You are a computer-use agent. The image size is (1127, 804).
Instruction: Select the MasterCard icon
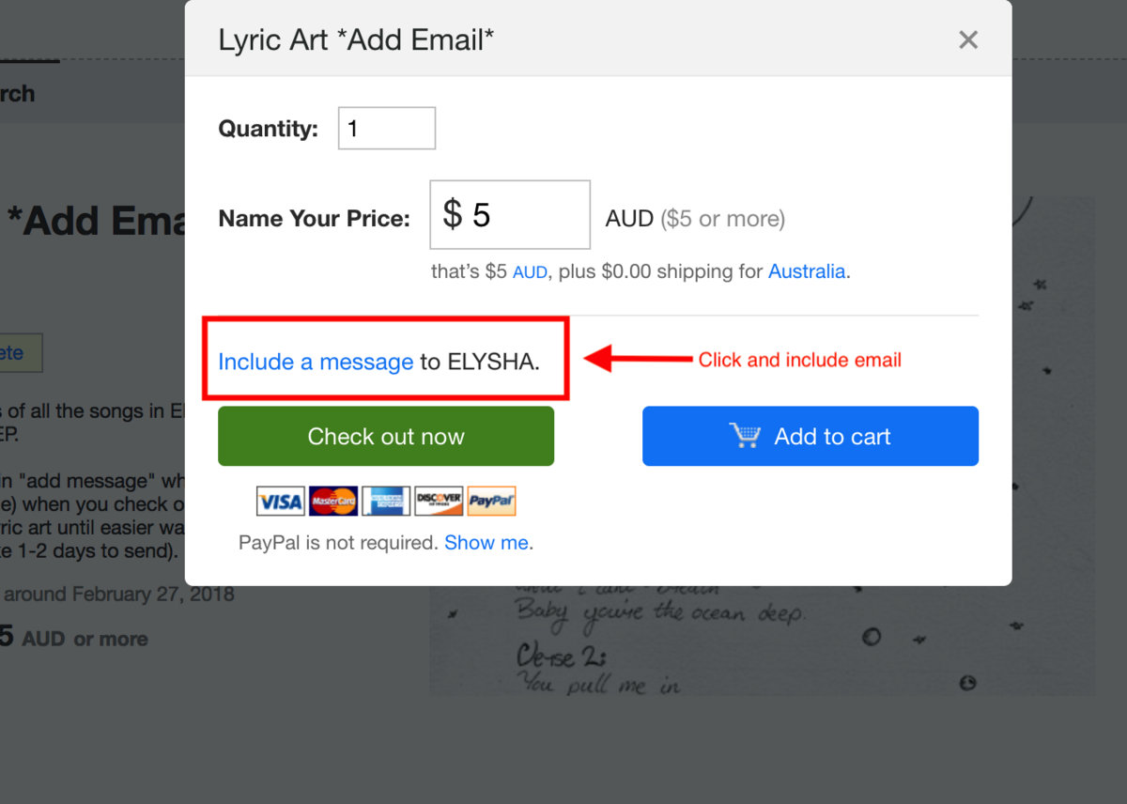pyautogui.click(x=333, y=501)
